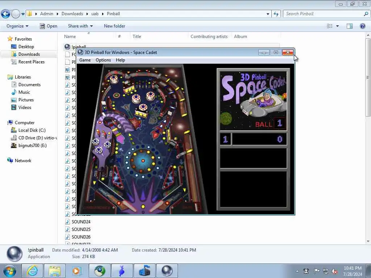This screenshot has height=278, width=371.
Task: Open Local Disk (C:)
Action: pyautogui.click(x=32, y=130)
